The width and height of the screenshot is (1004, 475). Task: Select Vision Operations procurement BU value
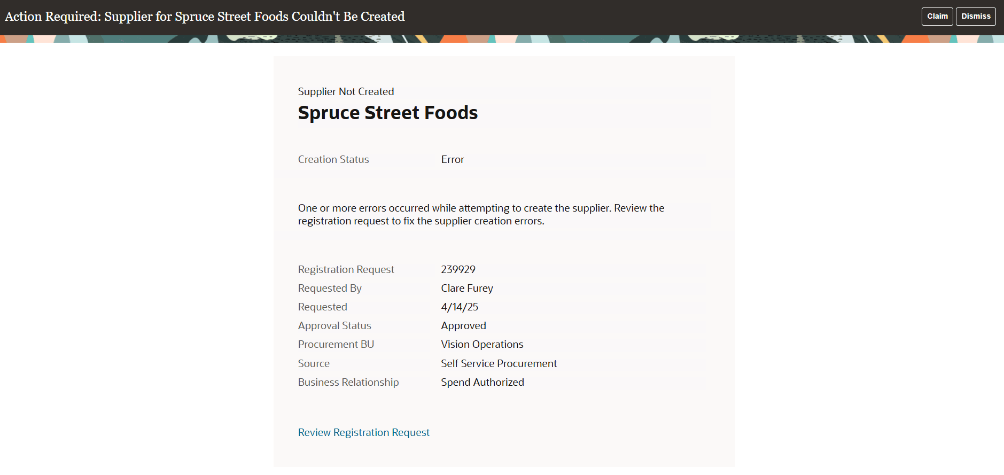click(481, 344)
